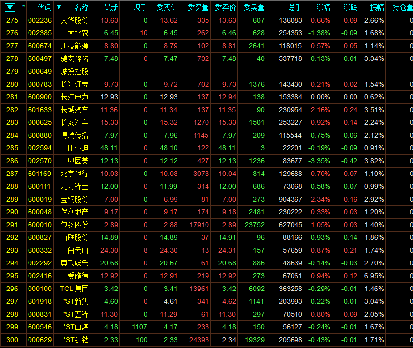The width and height of the screenshot is (413, 348).
Task: Sort by 振幅 column header
Action: [x=377, y=8]
